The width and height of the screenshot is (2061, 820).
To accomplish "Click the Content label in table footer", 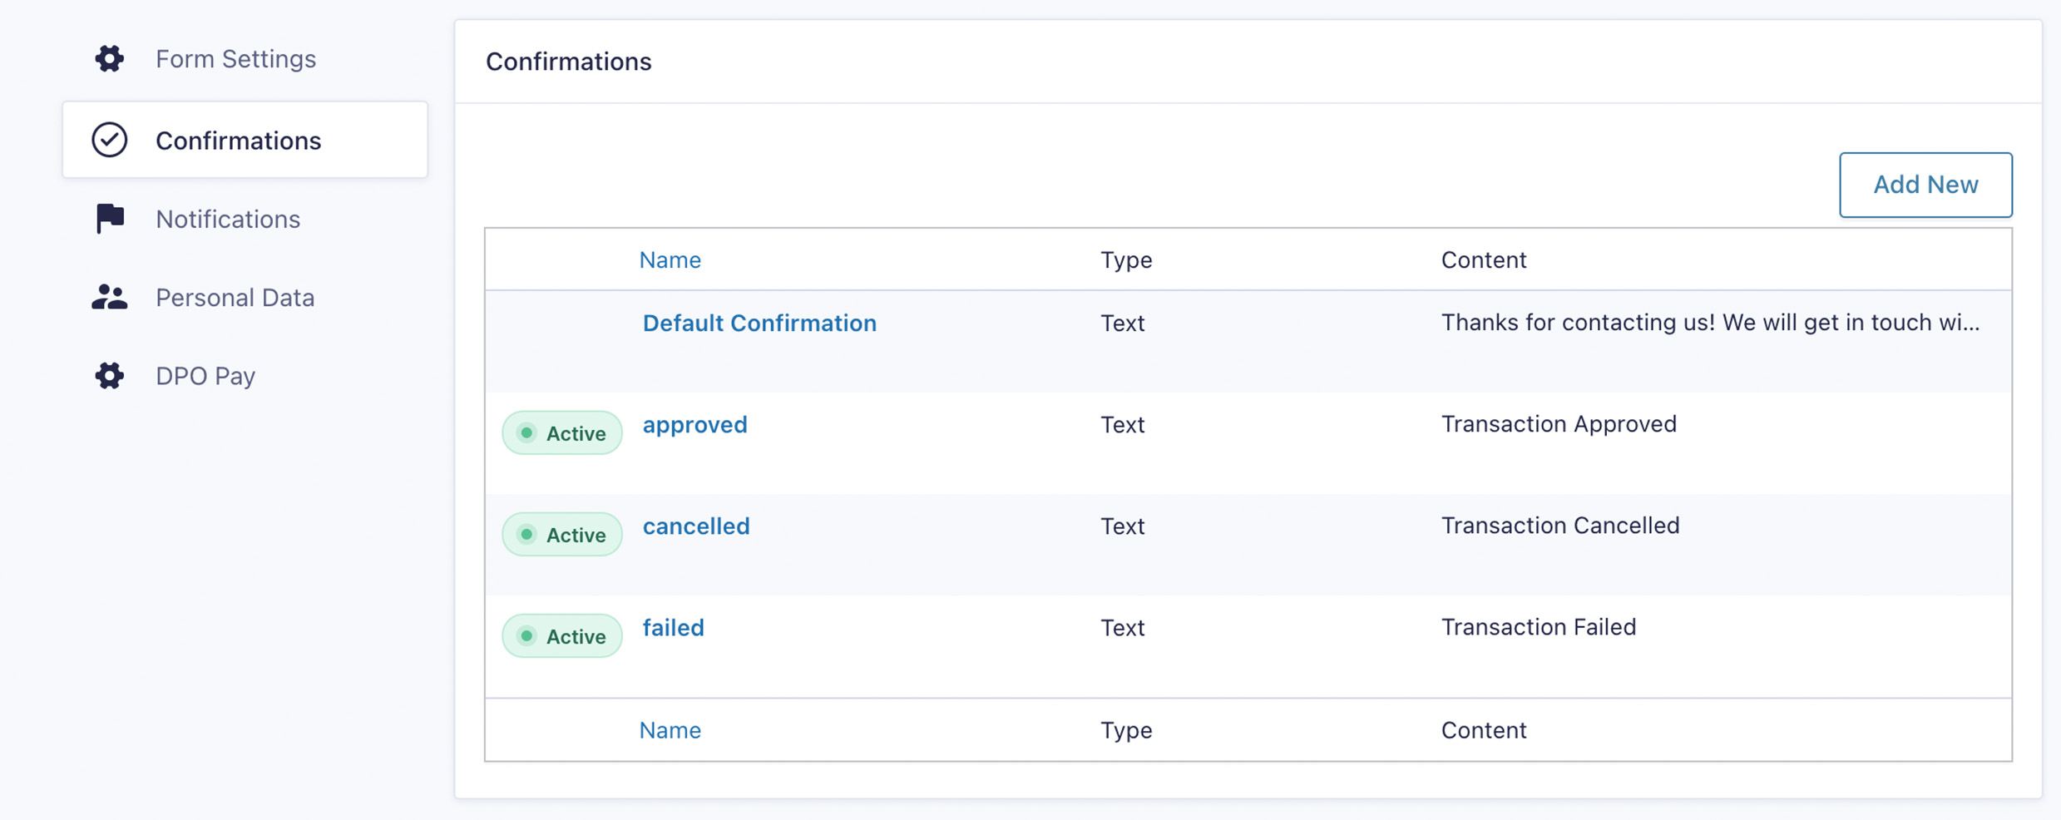I will 1484,729.
